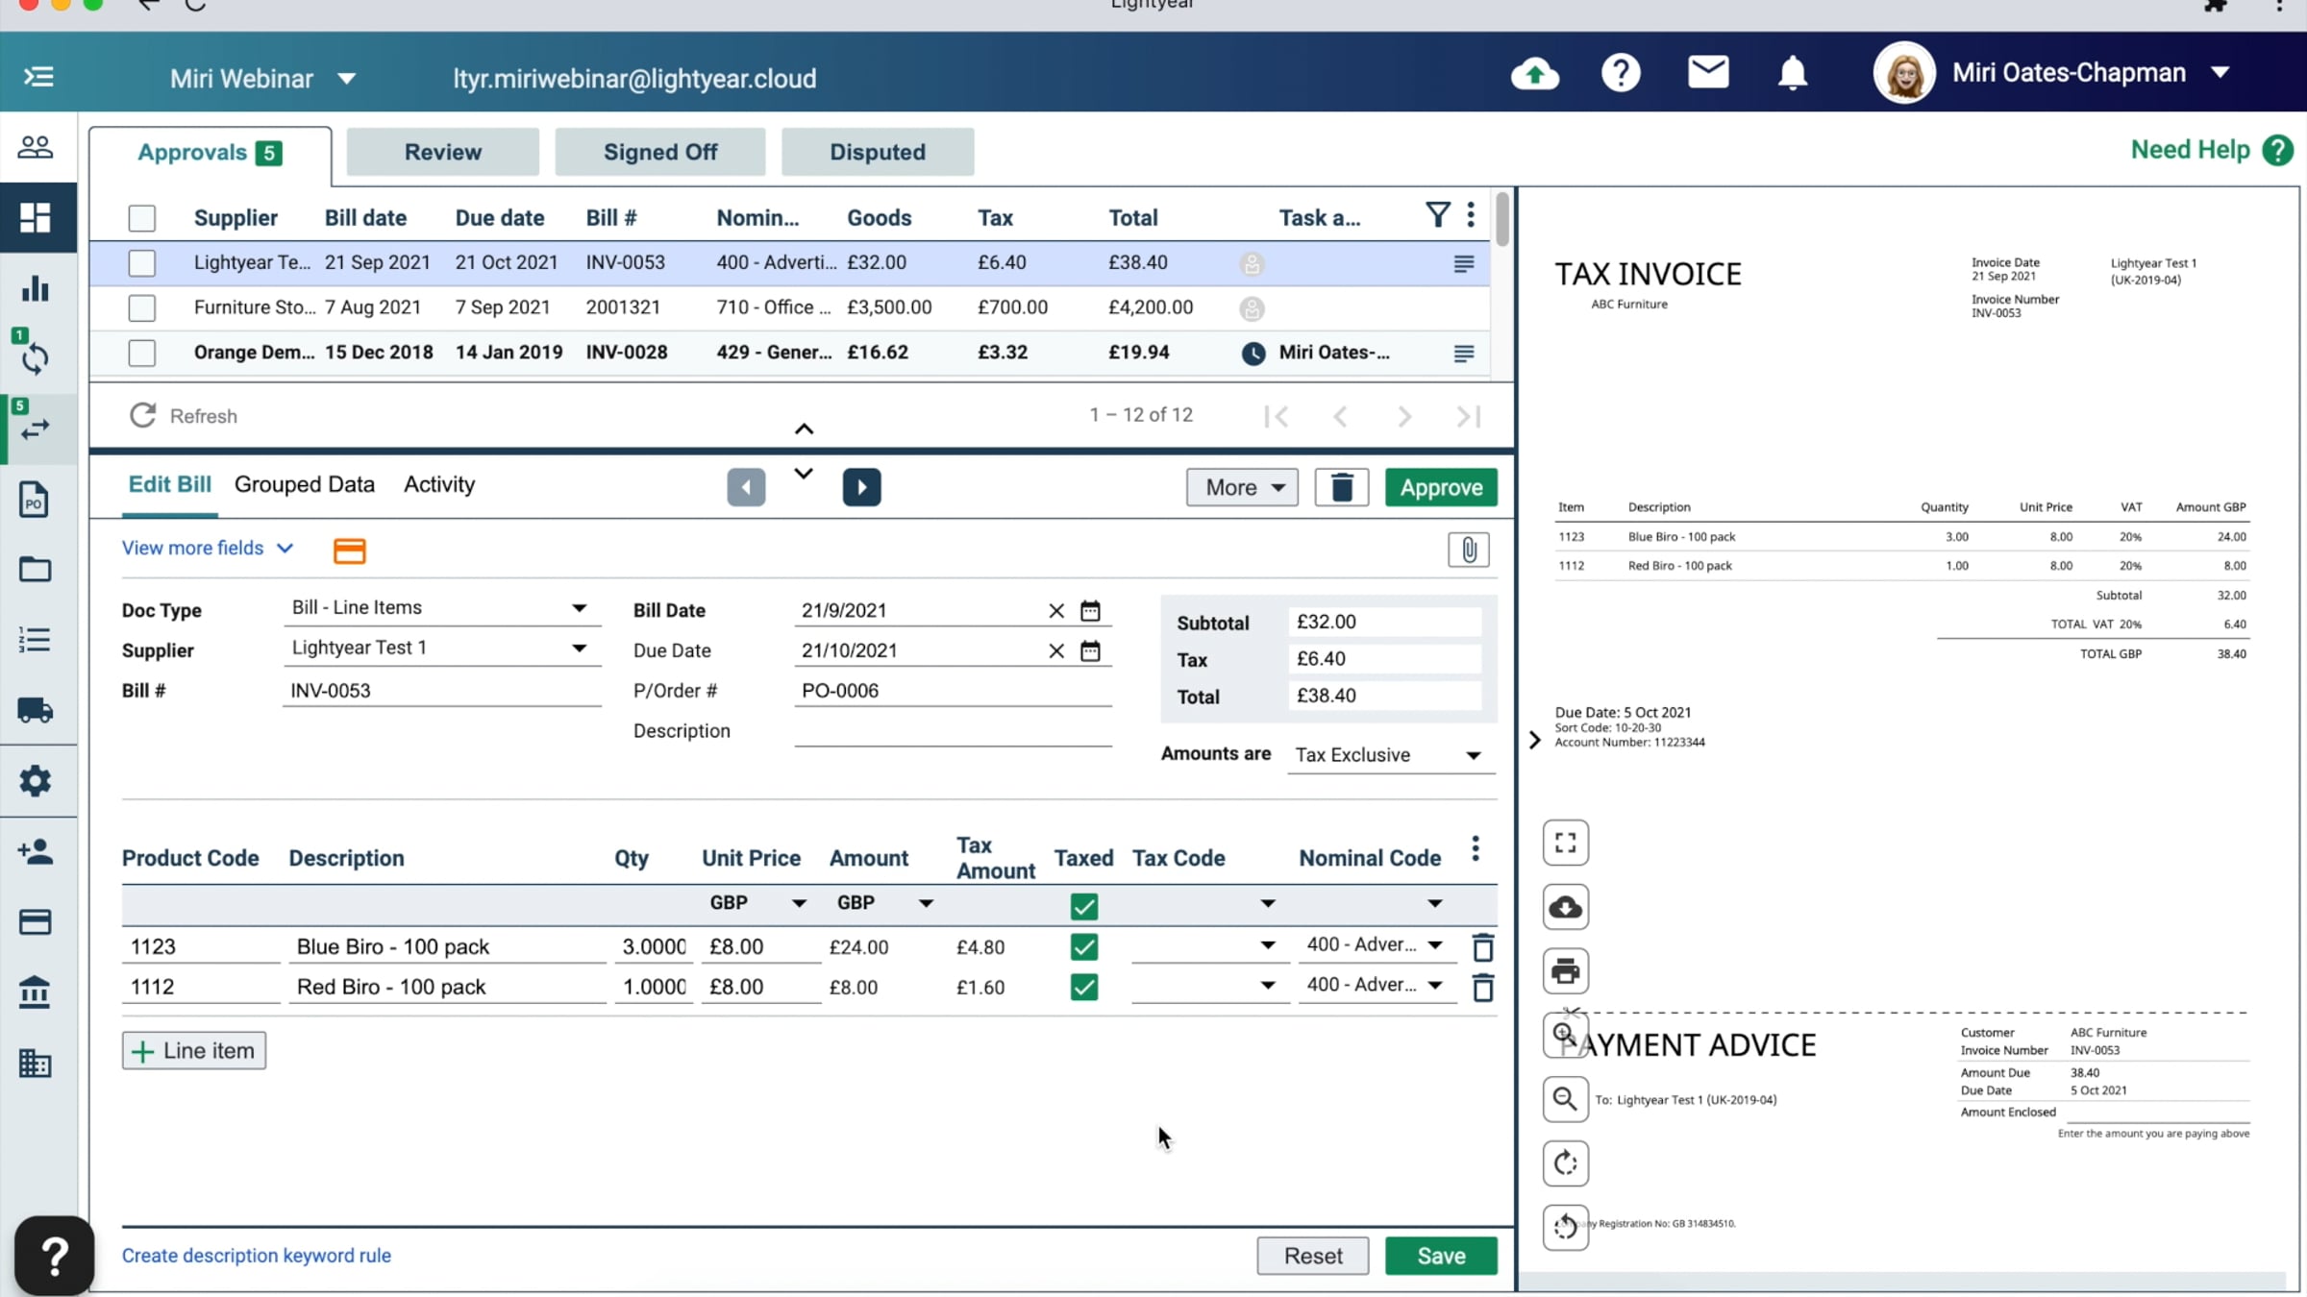
Task: Click the green Approve button
Action: pyautogui.click(x=1440, y=487)
